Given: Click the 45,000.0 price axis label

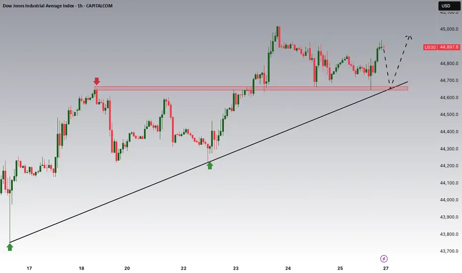Looking at the screenshot, I should coord(449,29).
